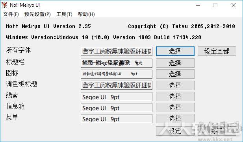Click 选择 button for 信息箱 font
The height and width of the screenshot is (142, 243).
(x=175, y=107)
